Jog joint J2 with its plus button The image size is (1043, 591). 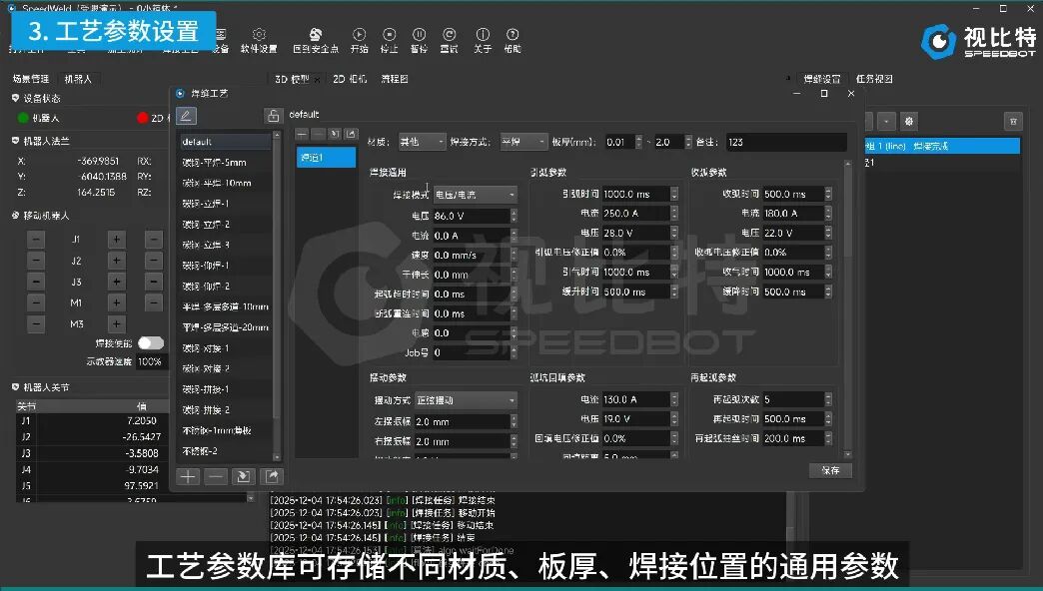click(x=116, y=261)
